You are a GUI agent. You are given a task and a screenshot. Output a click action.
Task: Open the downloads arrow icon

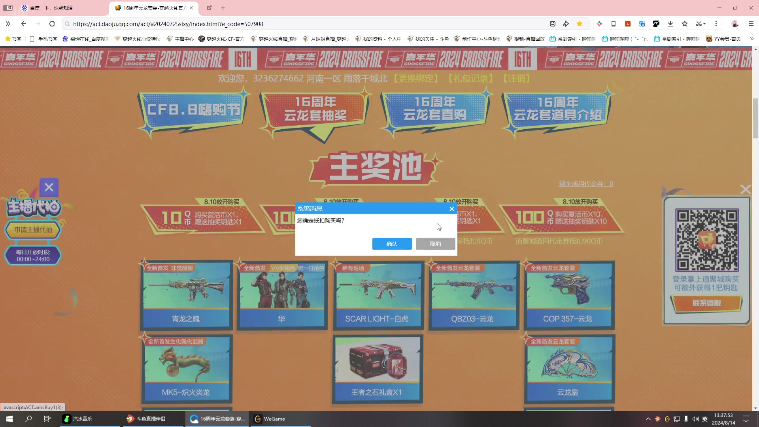click(x=670, y=24)
